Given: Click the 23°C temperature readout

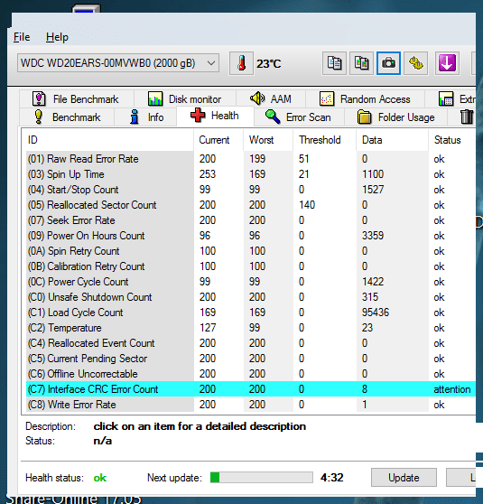Looking at the screenshot, I should click(x=269, y=63).
